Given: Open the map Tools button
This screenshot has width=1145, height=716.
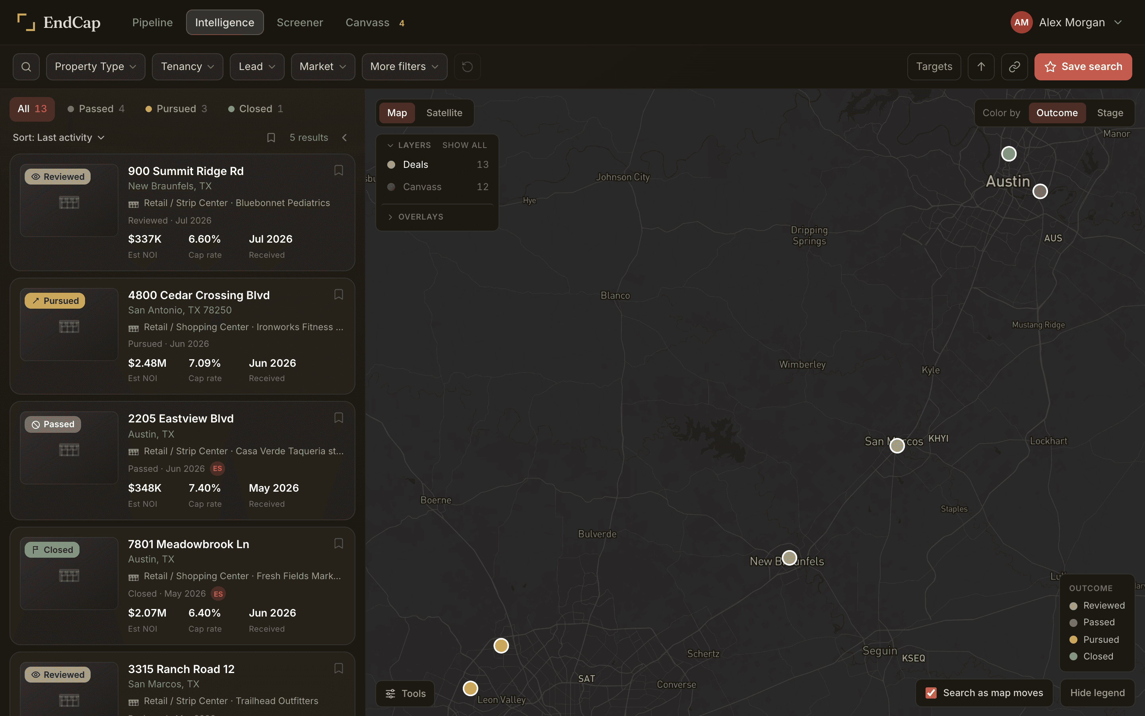Looking at the screenshot, I should (406, 694).
